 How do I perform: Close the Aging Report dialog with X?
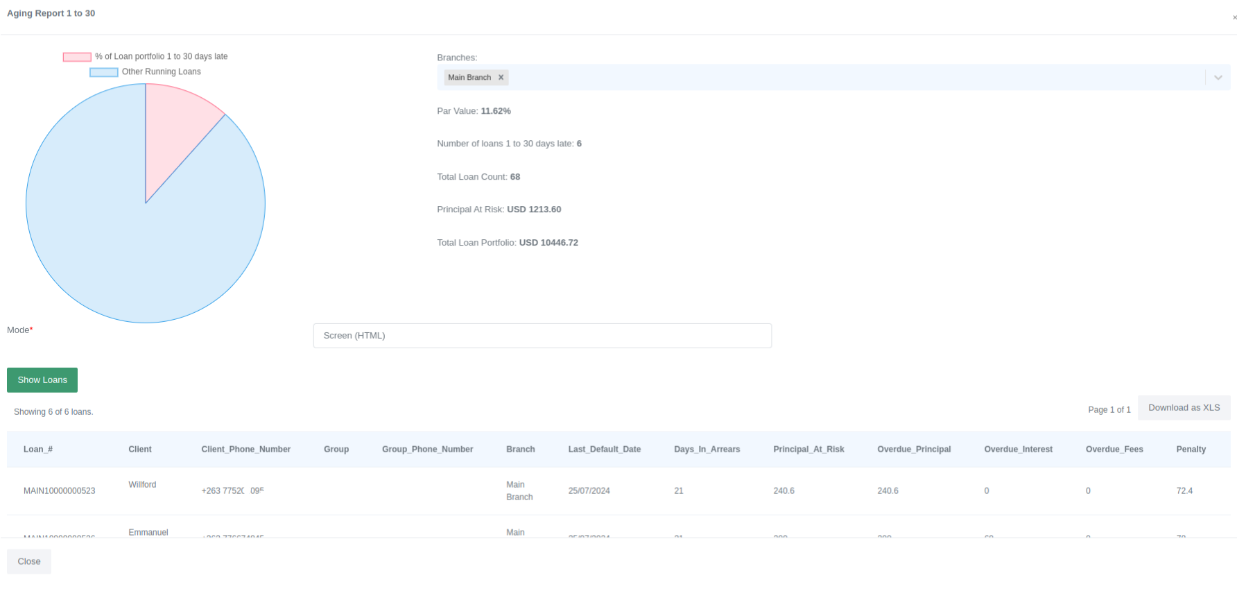click(1234, 17)
